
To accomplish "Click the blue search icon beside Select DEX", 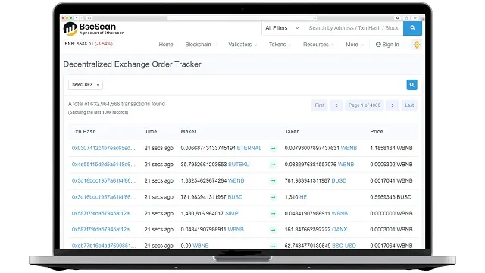I will 411,85.
